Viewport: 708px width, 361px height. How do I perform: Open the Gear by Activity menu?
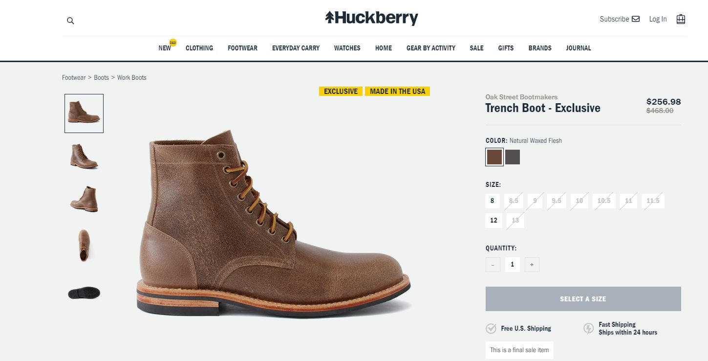pos(430,48)
